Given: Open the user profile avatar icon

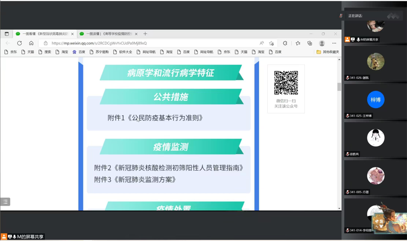Looking at the screenshot, I should [x=322, y=43].
